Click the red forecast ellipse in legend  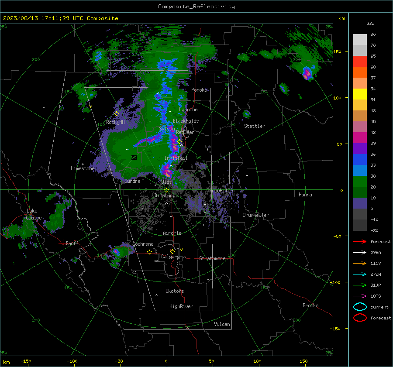[x=360, y=318]
